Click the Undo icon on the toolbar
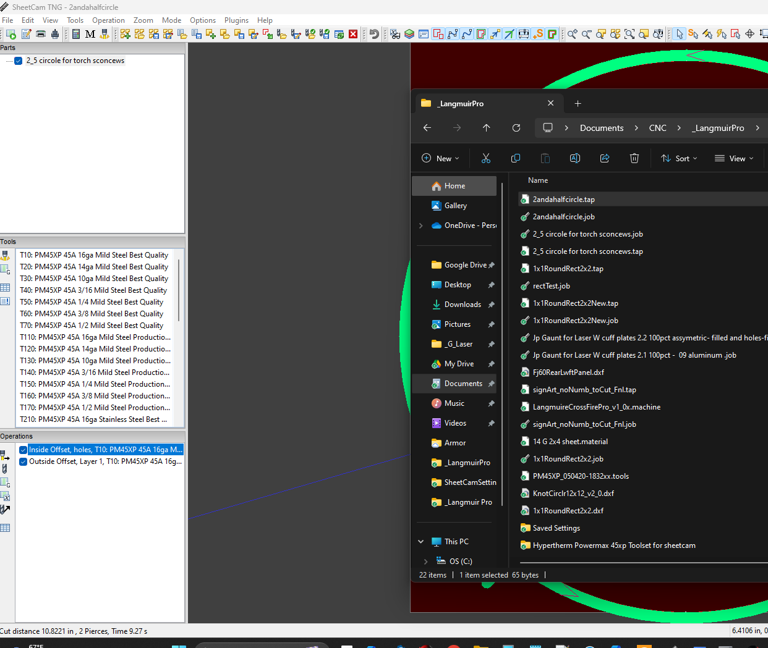Image resolution: width=768 pixels, height=648 pixels. point(375,34)
